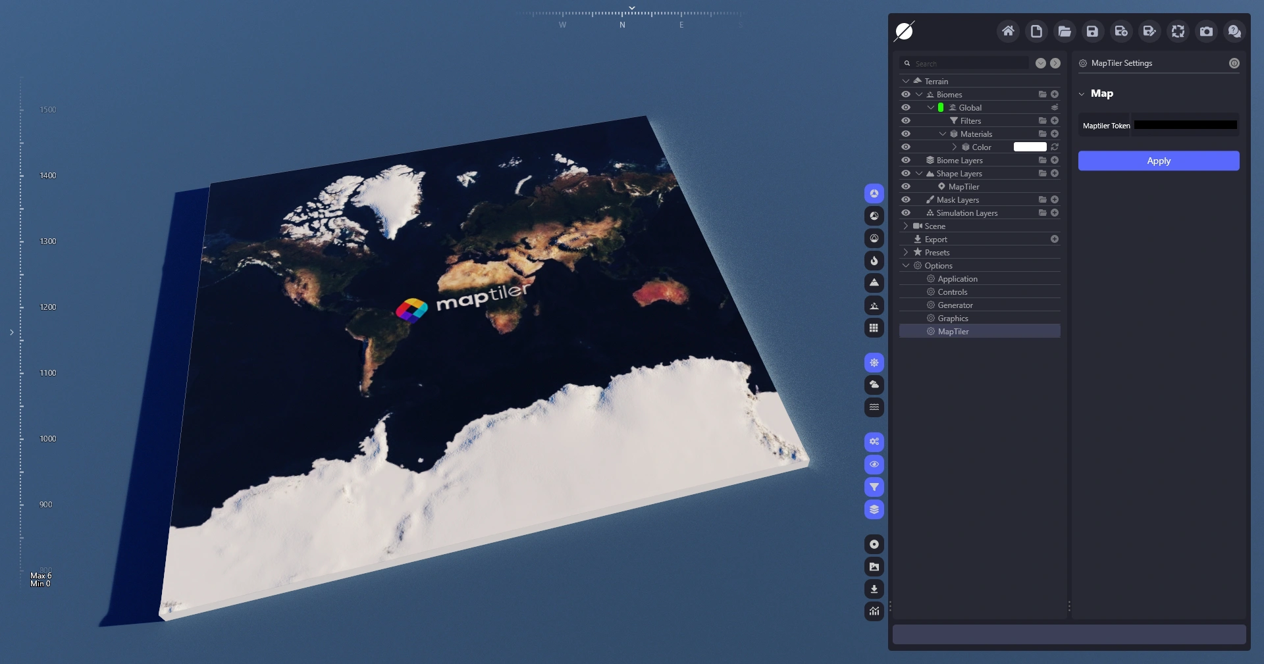Click the clouds weather icon
Screen dimensions: 1264x664
[874, 385]
